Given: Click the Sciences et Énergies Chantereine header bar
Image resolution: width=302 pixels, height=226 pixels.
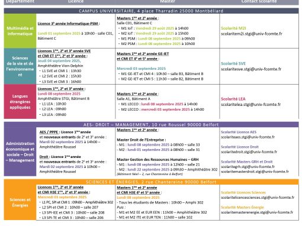Looking at the screenshot, I should point(151,182).
